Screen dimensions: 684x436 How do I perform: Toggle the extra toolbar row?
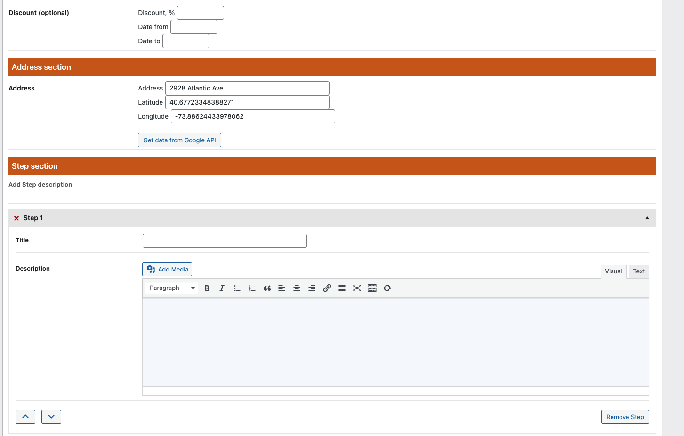point(372,288)
